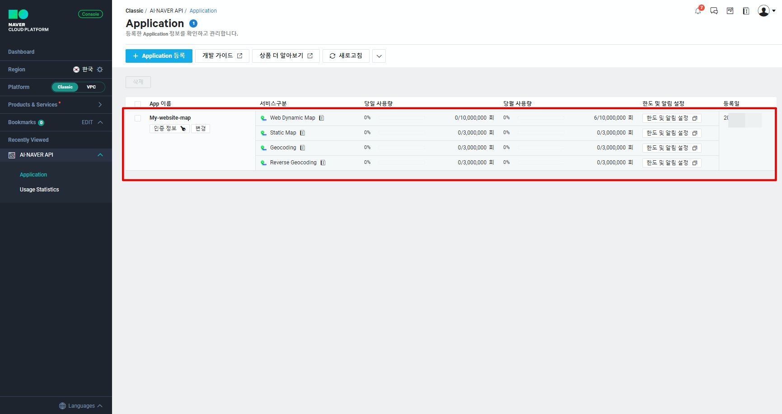Click Web Dynamic Map monthly usage bar
This screenshot has height=414, width=782.
541,118
